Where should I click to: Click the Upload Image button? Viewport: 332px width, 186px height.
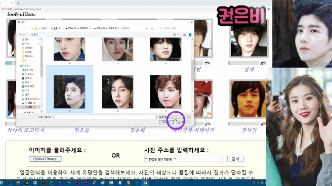coord(46,159)
